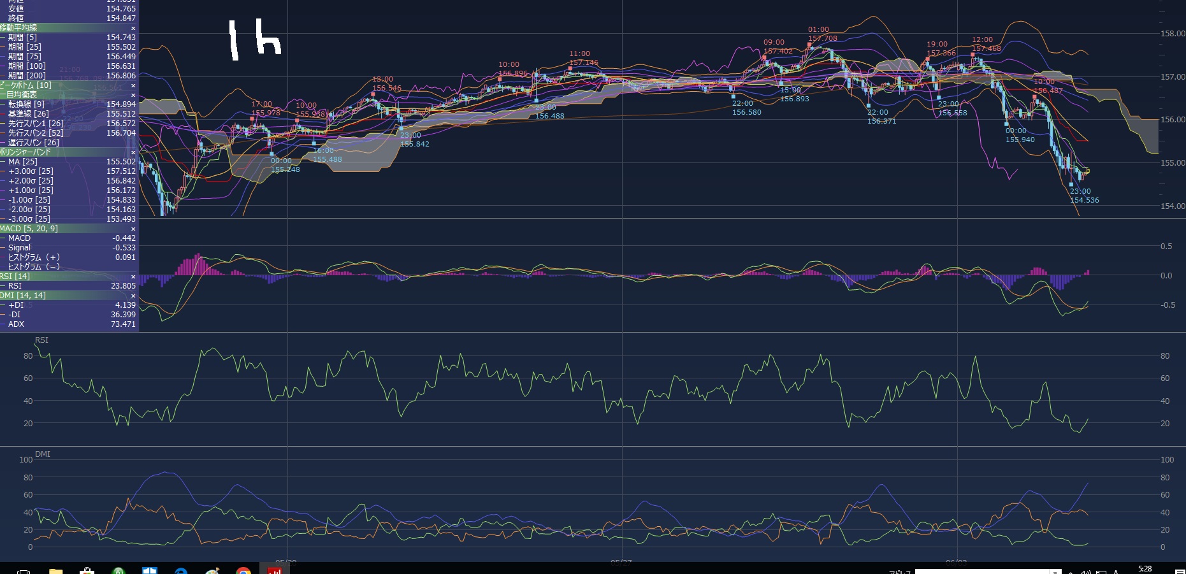Screen dimensions: 1186x574
Task: Click the +3.00σ [25] Bollinger band entry
Action: 31,171
